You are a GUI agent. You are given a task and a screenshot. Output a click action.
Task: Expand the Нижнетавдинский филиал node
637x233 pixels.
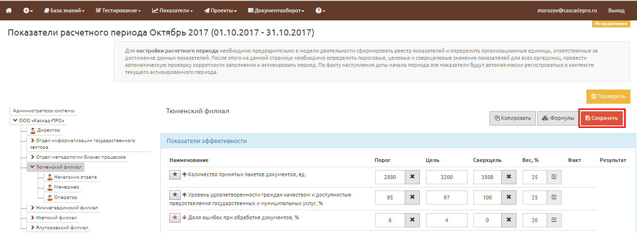32,207
